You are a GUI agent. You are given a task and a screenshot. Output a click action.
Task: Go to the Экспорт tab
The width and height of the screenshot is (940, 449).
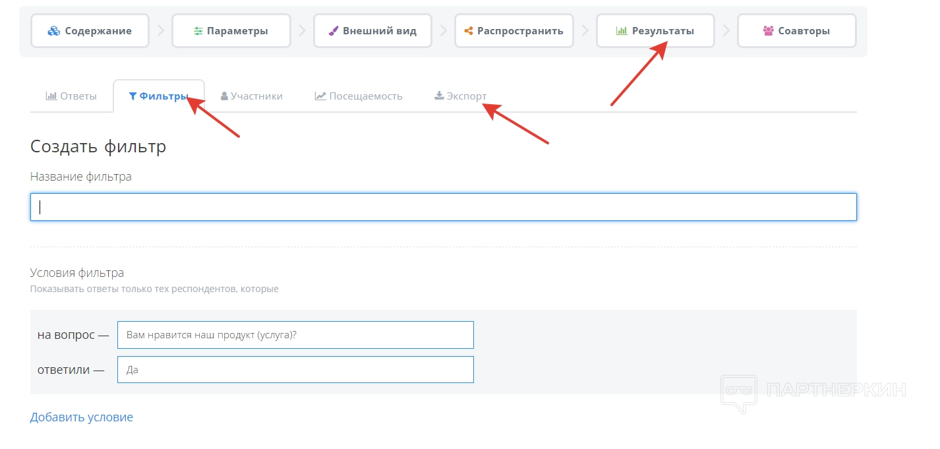[460, 96]
